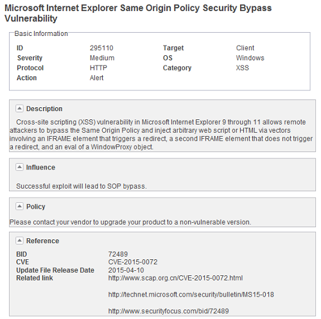Click the vulnerability ID 295110

point(101,48)
